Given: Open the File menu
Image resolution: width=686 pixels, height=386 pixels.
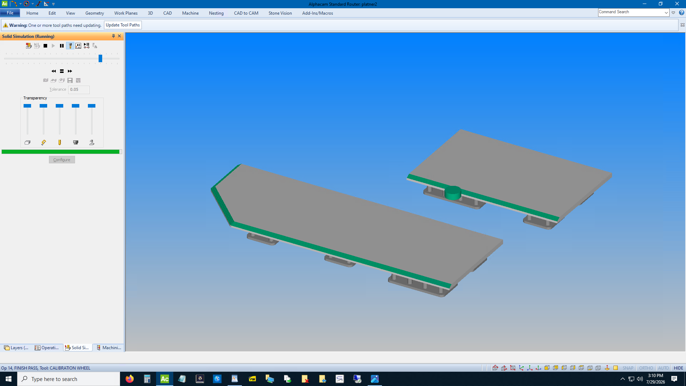Looking at the screenshot, I should tap(10, 13).
